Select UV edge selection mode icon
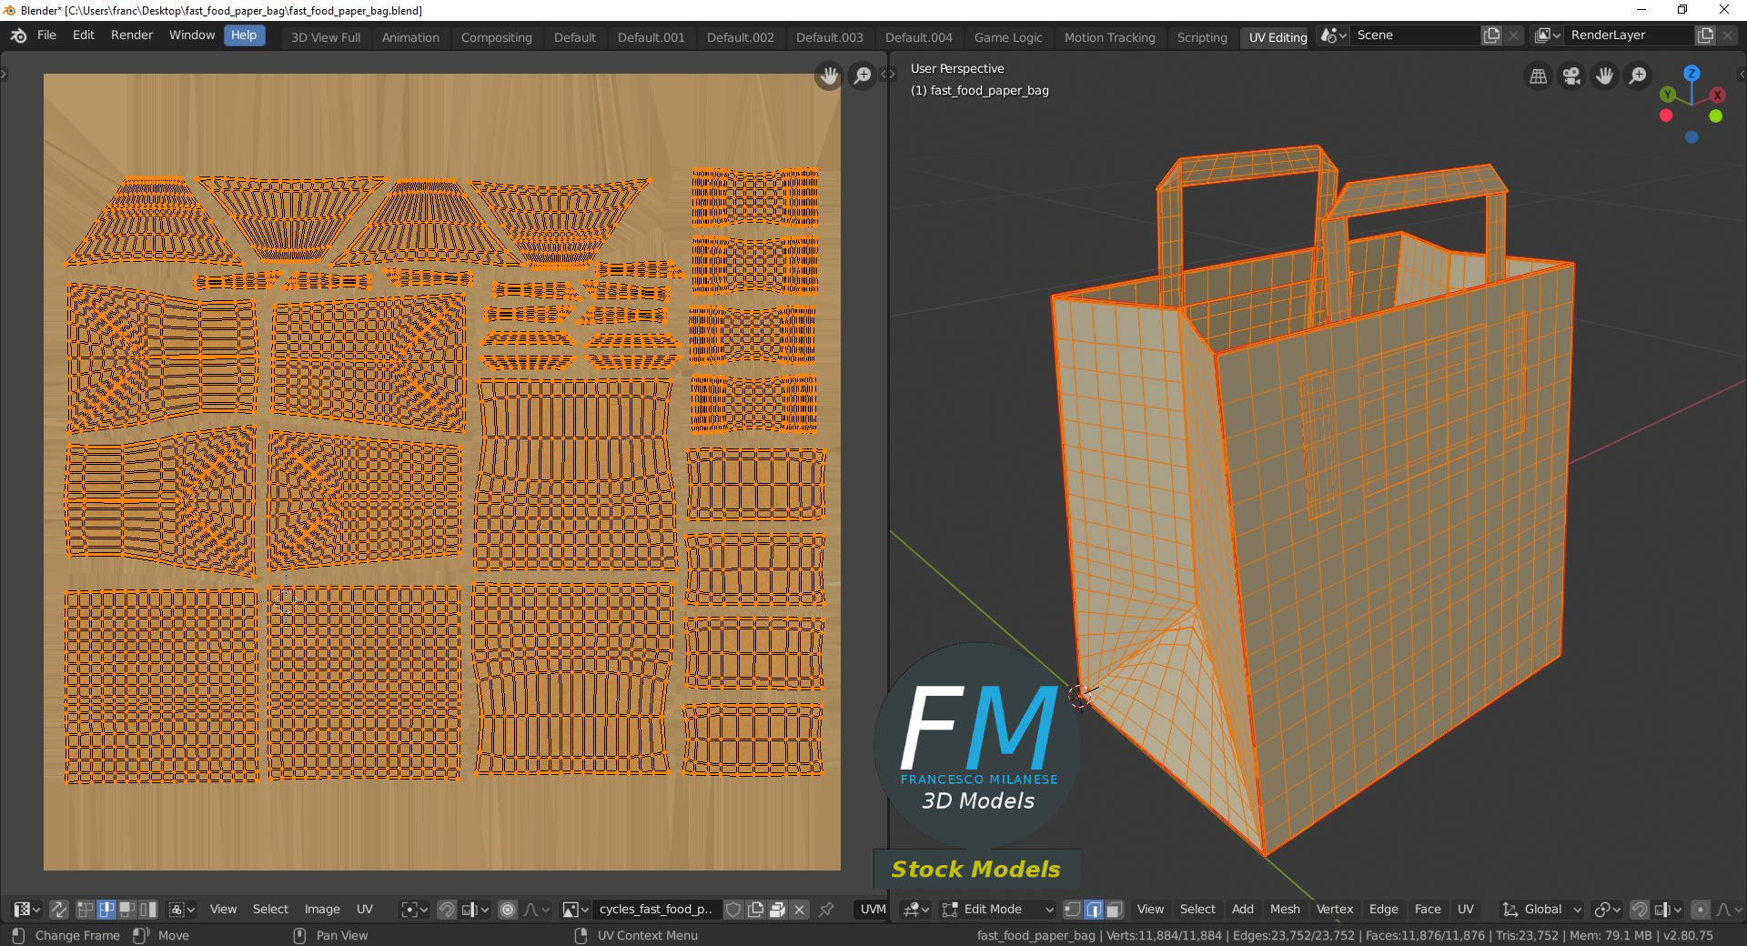Image resolution: width=1747 pixels, height=946 pixels. click(106, 909)
